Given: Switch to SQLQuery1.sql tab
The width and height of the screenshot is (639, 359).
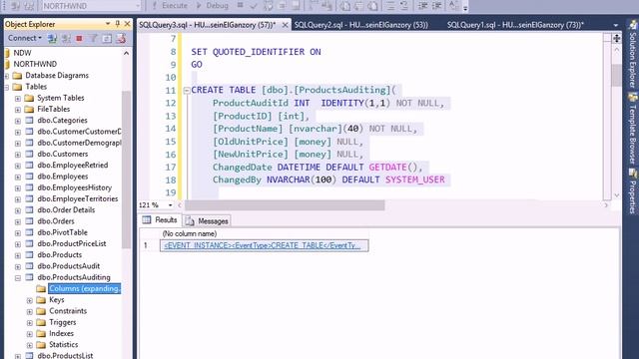Looking at the screenshot, I should point(515,25).
